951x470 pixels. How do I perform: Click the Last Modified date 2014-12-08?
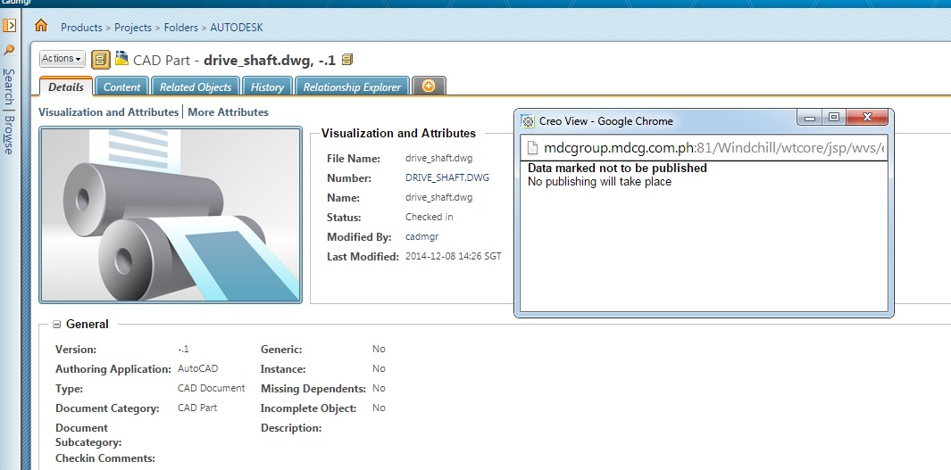click(453, 256)
